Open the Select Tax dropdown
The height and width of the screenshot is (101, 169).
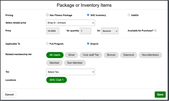coord(70,72)
